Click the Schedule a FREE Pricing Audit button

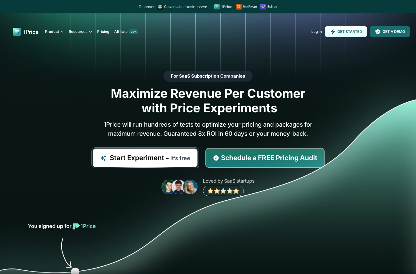pyautogui.click(x=265, y=158)
